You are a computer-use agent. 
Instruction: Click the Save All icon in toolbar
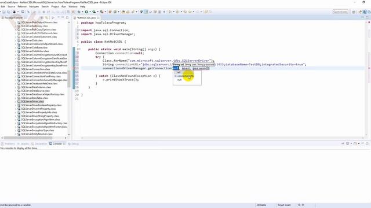(x=9, y=12)
